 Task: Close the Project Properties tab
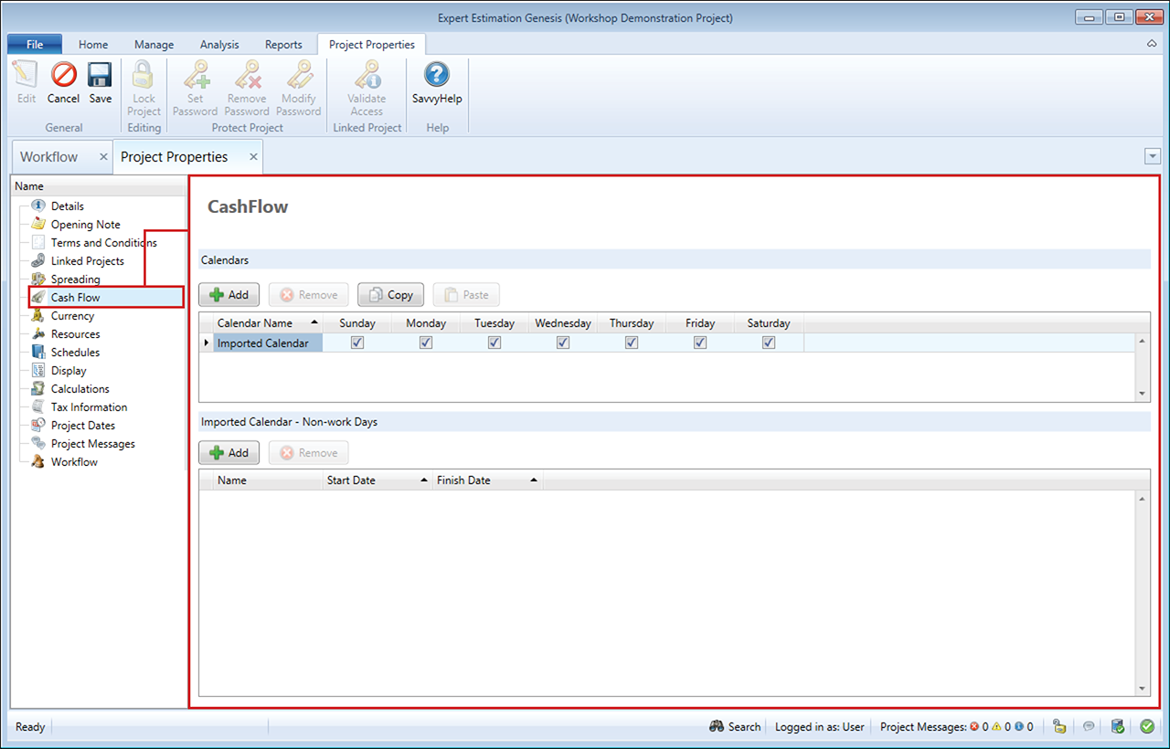coord(253,157)
